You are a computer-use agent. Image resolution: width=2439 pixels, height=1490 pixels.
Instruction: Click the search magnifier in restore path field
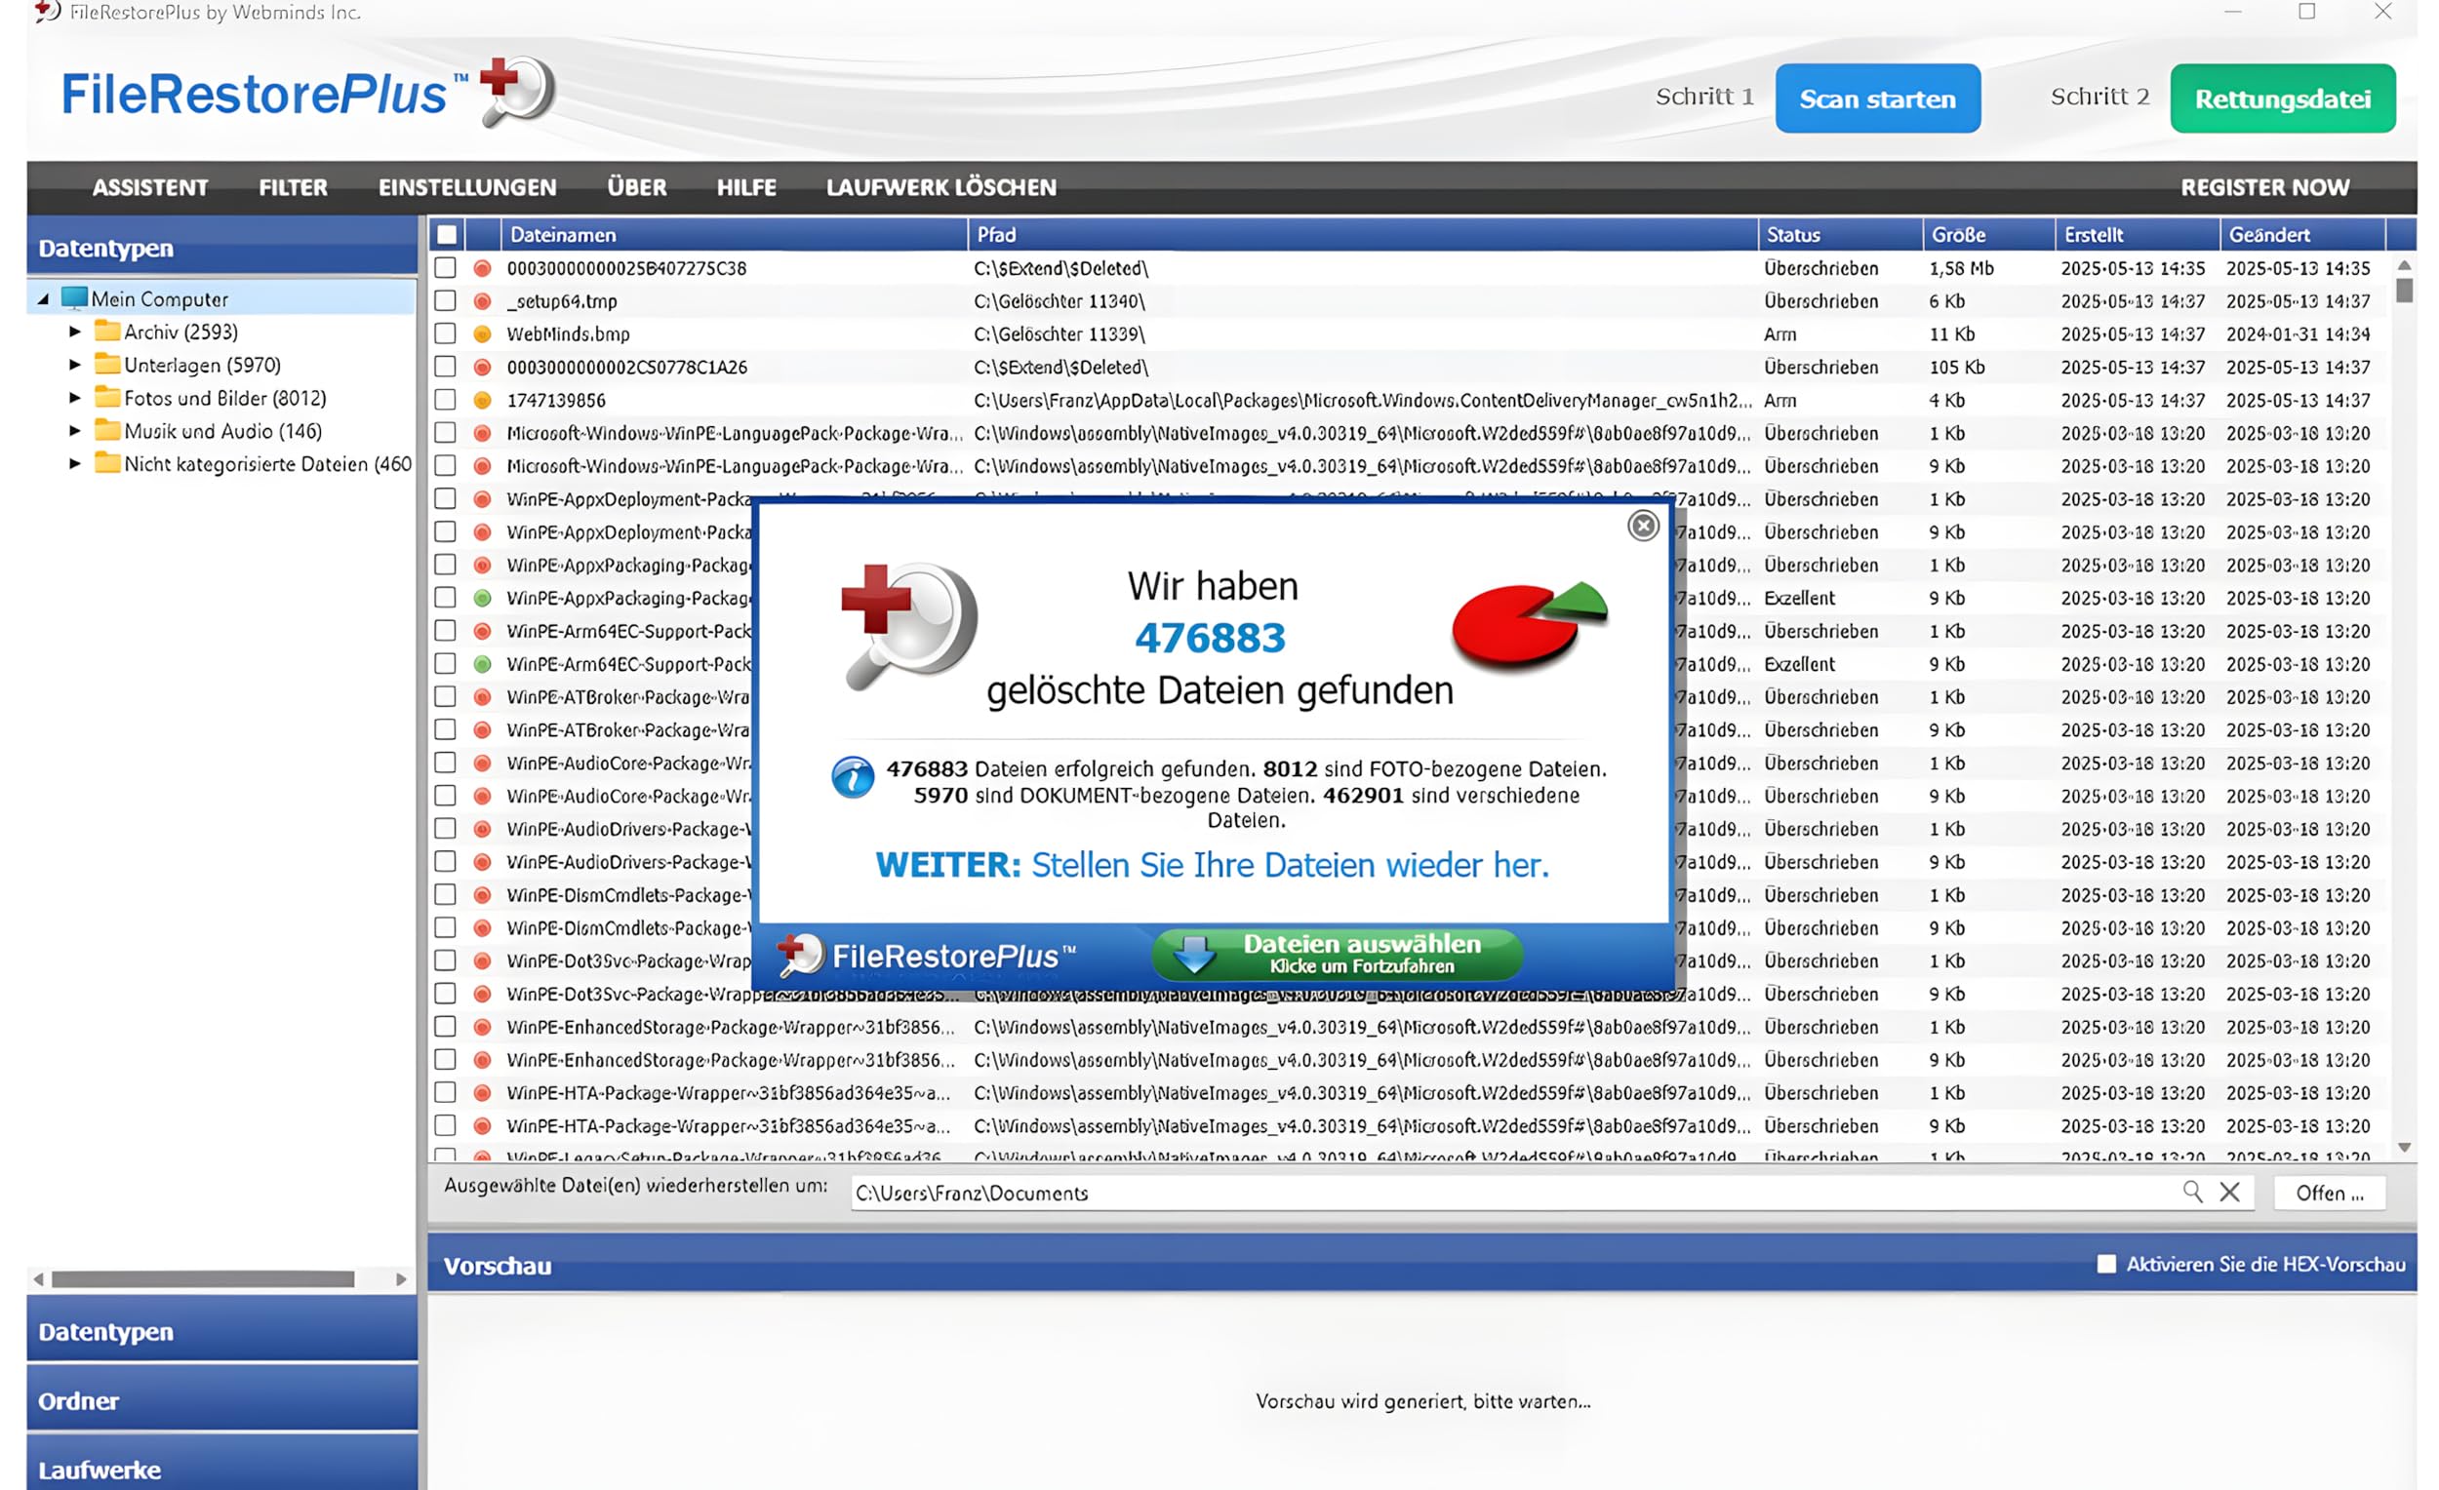pyautogui.click(x=2192, y=1193)
